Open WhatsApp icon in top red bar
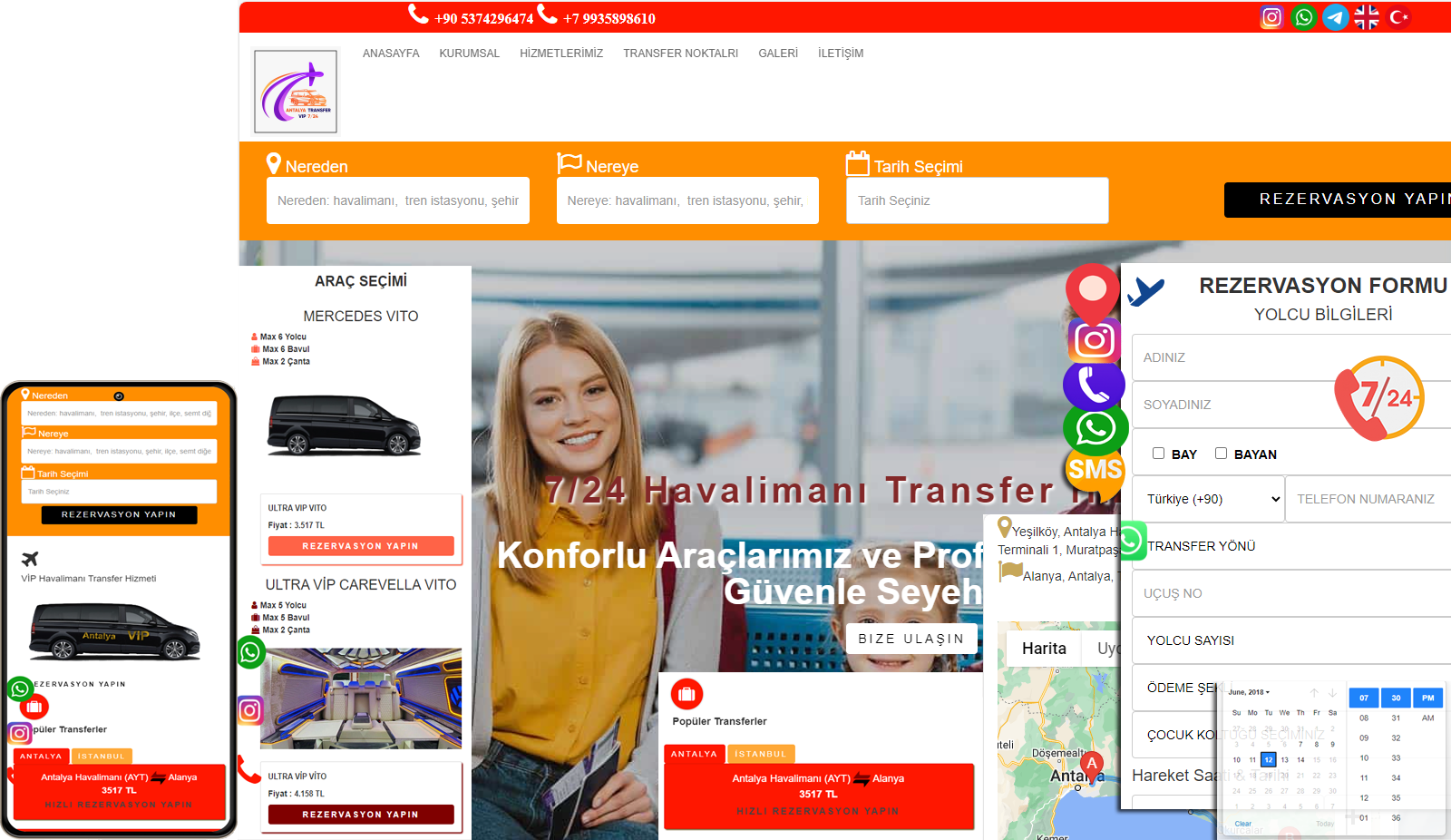The width and height of the screenshot is (1451, 840). click(1303, 17)
